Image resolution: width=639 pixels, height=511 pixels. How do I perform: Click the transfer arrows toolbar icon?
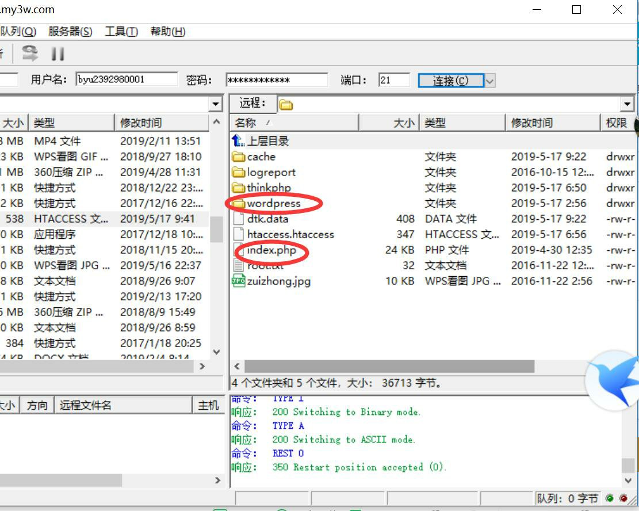(x=30, y=53)
